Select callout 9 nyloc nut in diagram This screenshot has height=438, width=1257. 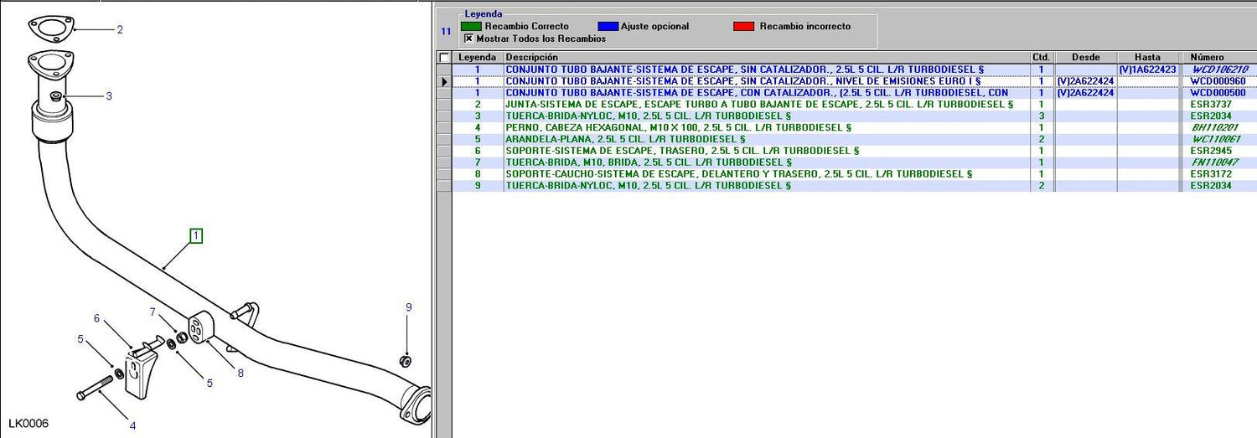409,307
